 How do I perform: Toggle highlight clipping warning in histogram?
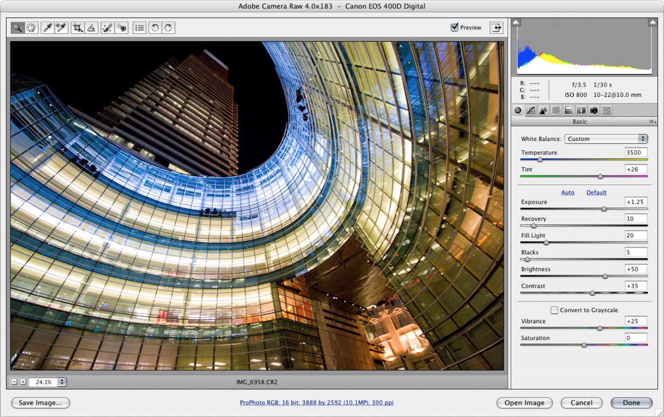point(653,22)
